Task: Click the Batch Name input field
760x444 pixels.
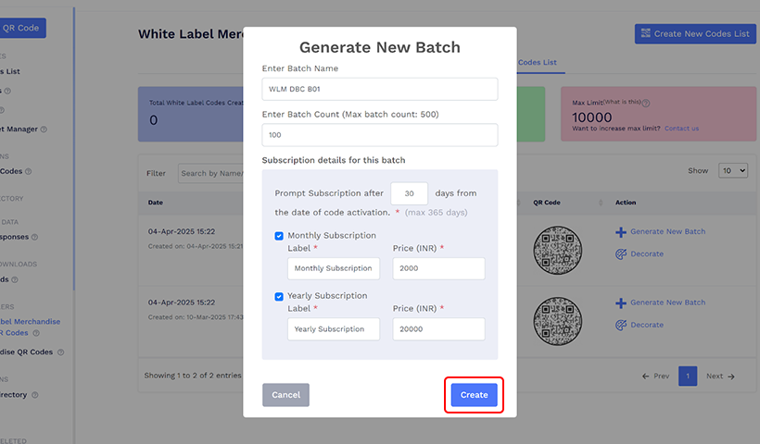Action: [379, 89]
